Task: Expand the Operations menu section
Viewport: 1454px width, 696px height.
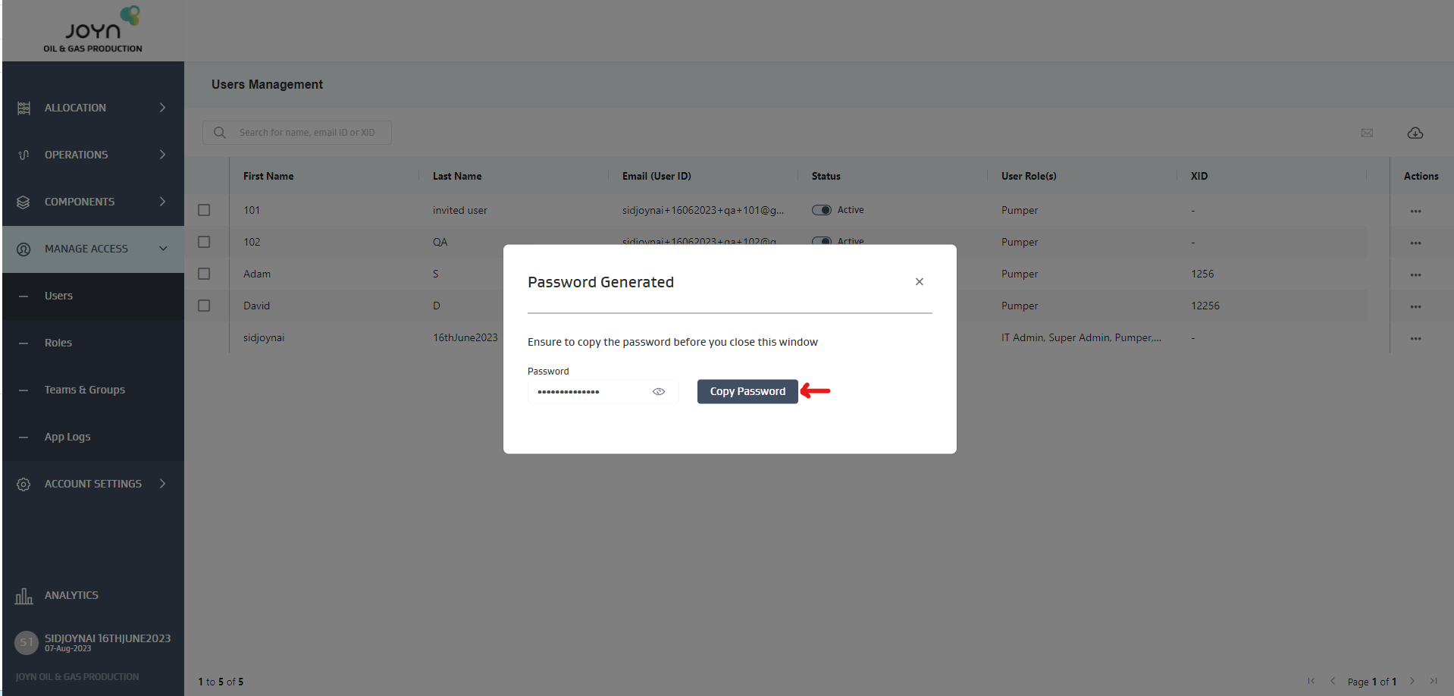Action: [x=92, y=155]
